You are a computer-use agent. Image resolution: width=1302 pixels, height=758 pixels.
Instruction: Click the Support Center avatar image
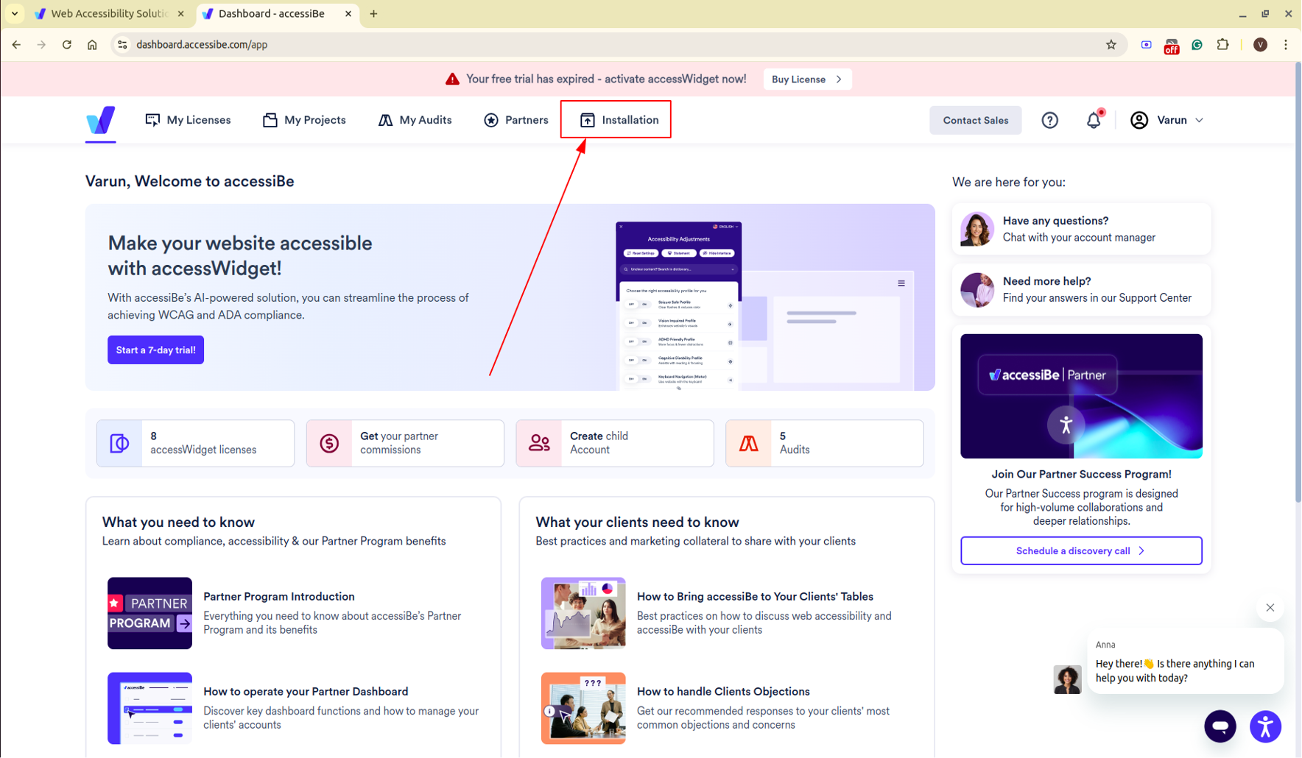tap(977, 289)
